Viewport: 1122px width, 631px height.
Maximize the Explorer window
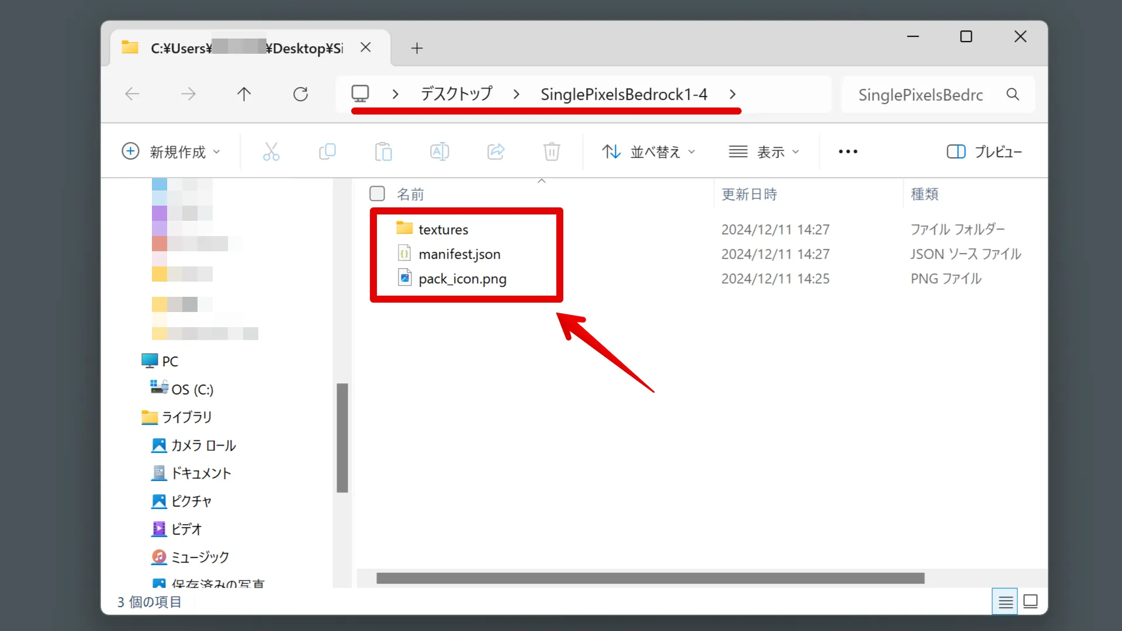click(967, 36)
